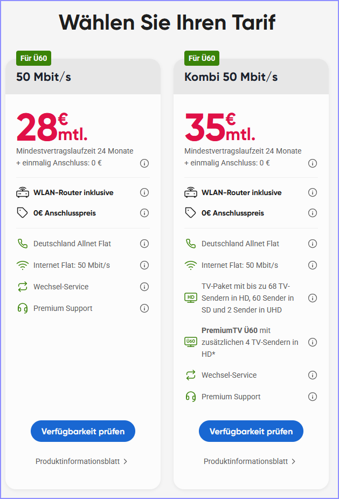Click Für Ü60 badge on 50 Mbit/s plan

34,58
